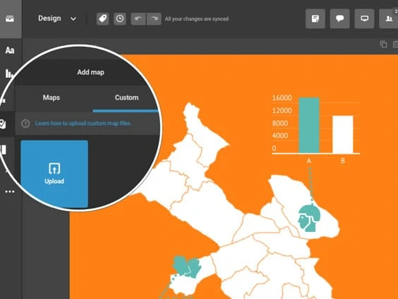Undo the last change
The width and height of the screenshot is (398, 299).
[x=138, y=19]
